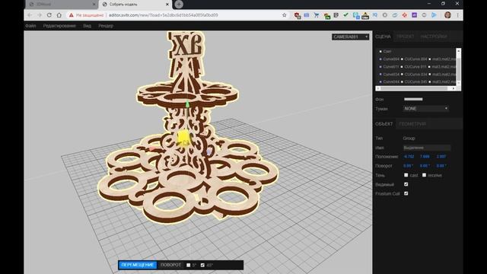
Task: Open the Файл menu
Action: (30, 26)
